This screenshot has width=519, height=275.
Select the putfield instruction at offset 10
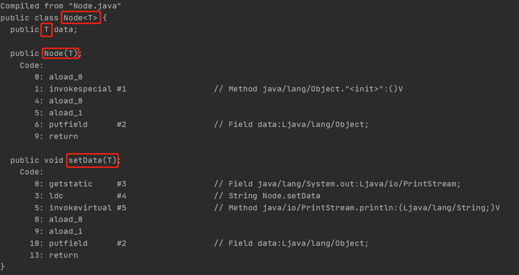click(68, 243)
